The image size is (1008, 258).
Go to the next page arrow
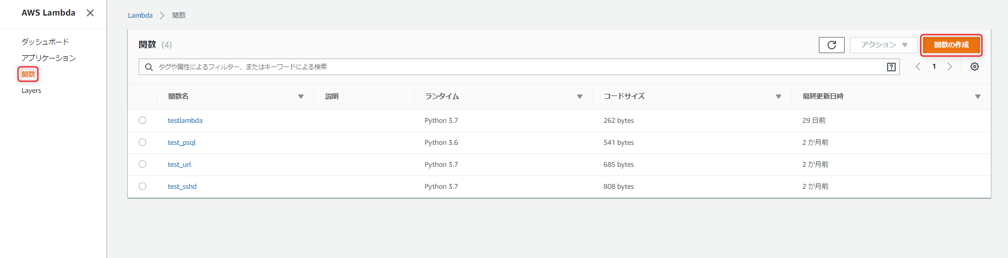(x=950, y=67)
